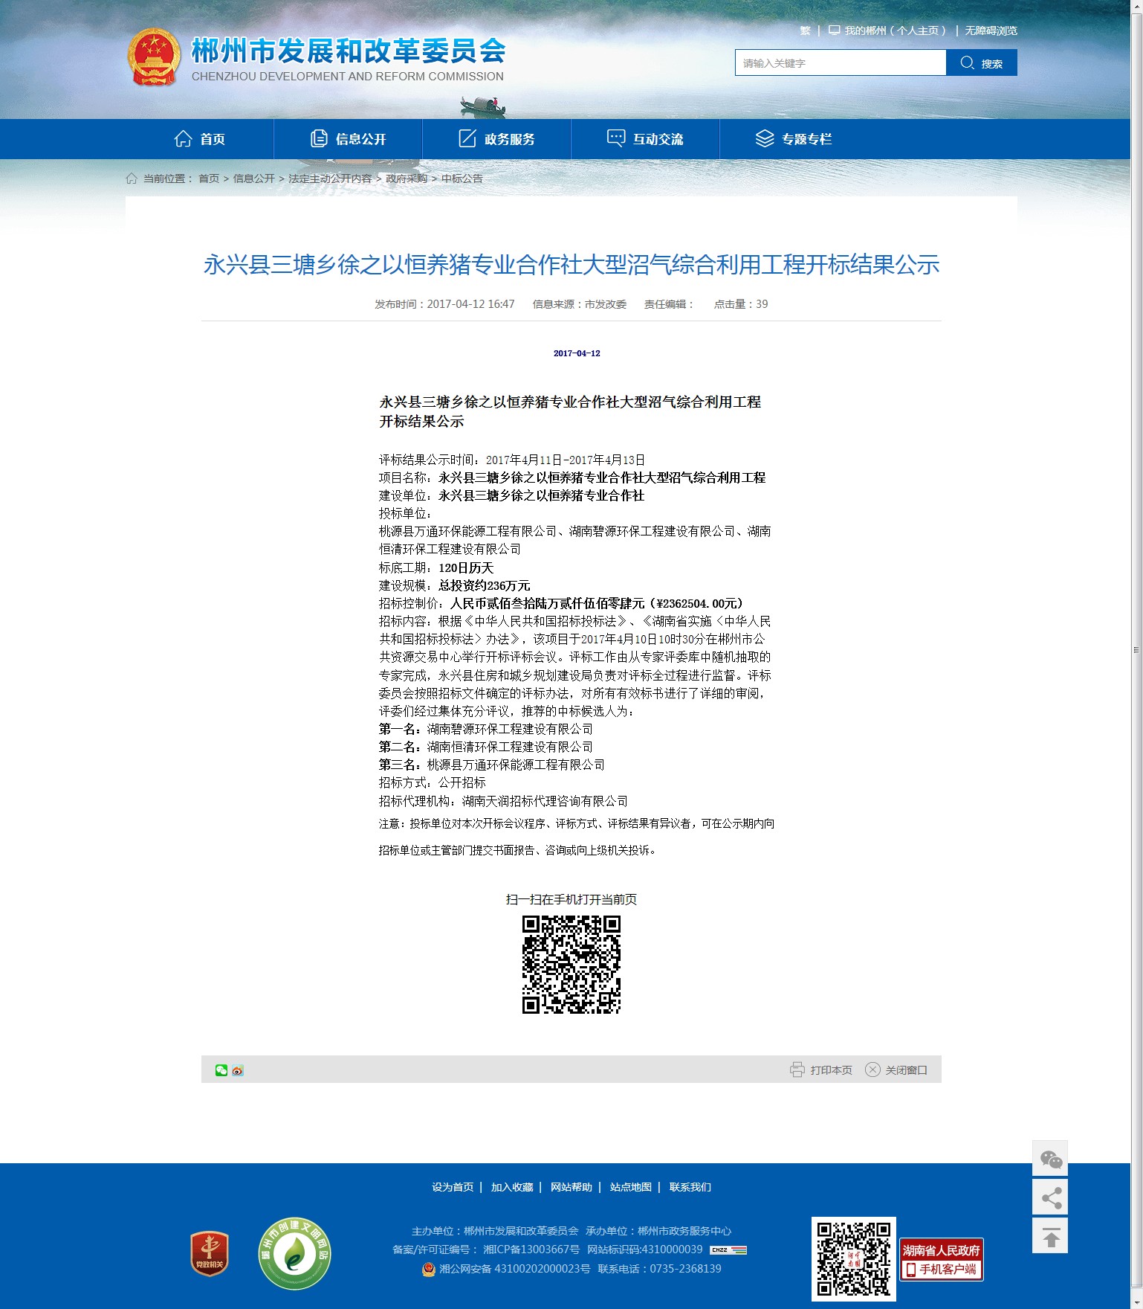Click 点击量:39 text

pyautogui.click(x=741, y=304)
